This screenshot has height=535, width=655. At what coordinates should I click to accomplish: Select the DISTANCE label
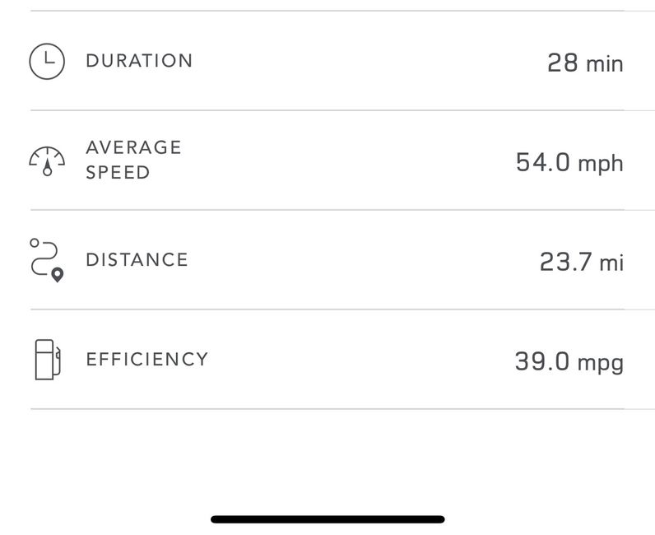pyautogui.click(x=137, y=259)
